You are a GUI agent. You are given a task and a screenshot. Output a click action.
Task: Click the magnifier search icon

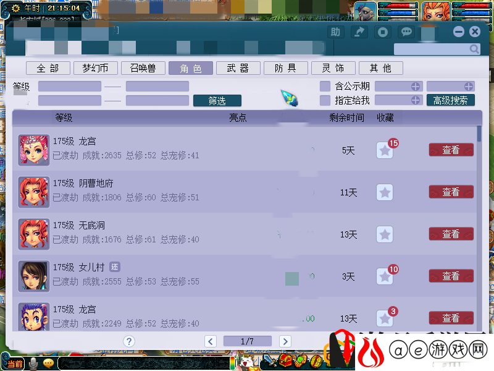tap(474, 49)
